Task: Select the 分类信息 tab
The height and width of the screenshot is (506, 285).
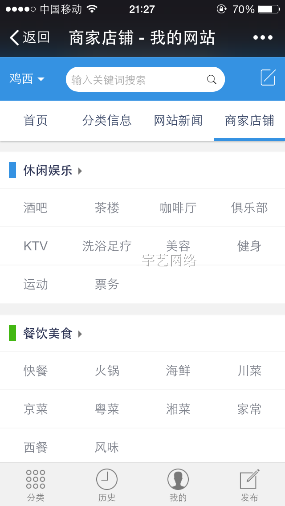Action: click(x=107, y=121)
